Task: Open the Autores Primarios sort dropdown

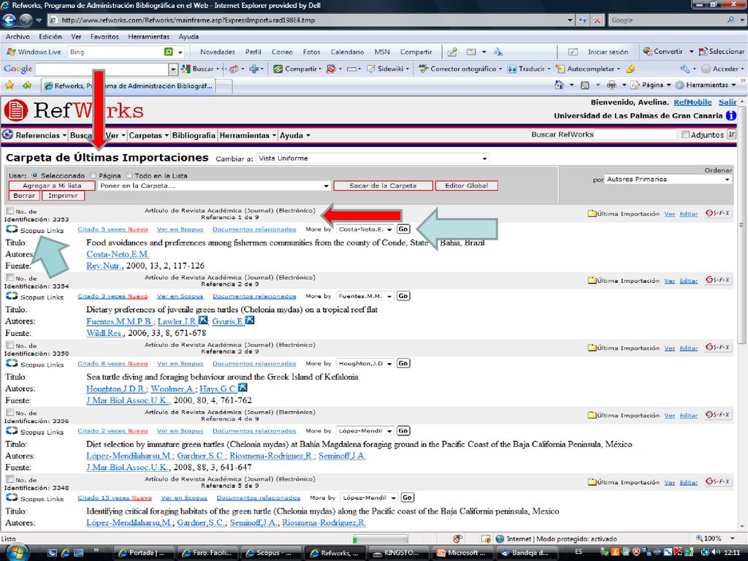Action: (668, 180)
